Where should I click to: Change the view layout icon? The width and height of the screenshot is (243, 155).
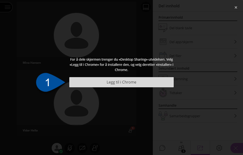click(146, 7)
